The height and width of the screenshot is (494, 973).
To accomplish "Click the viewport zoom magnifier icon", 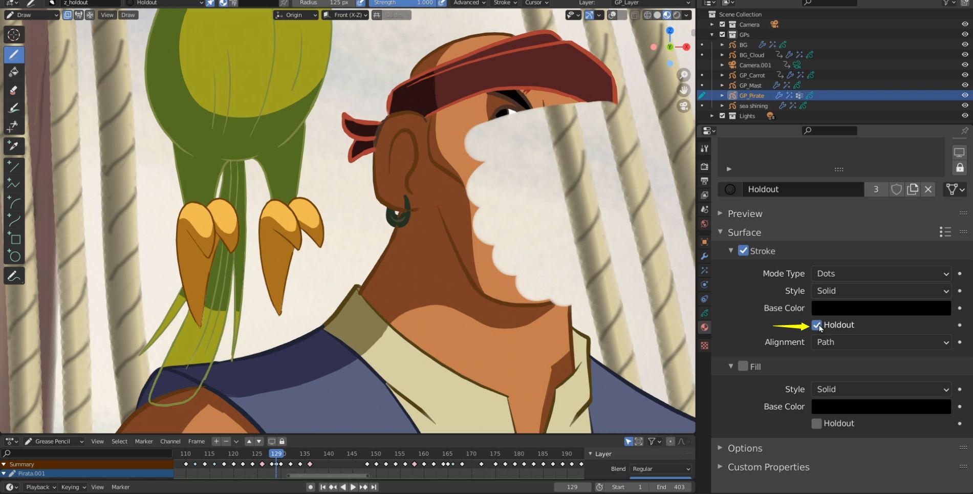I will (684, 75).
